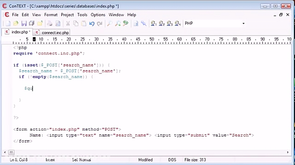The width and height of the screenshot is (295, 165).
Task: Click the ConTEXT document icon in menu bar
Action: pos(7,15)
